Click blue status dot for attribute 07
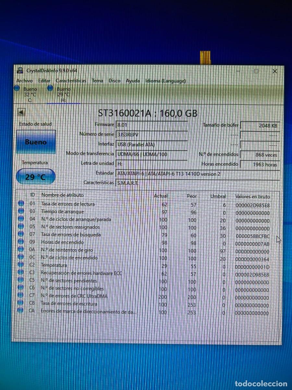This screenshot has width=292, height=390. 21,234
